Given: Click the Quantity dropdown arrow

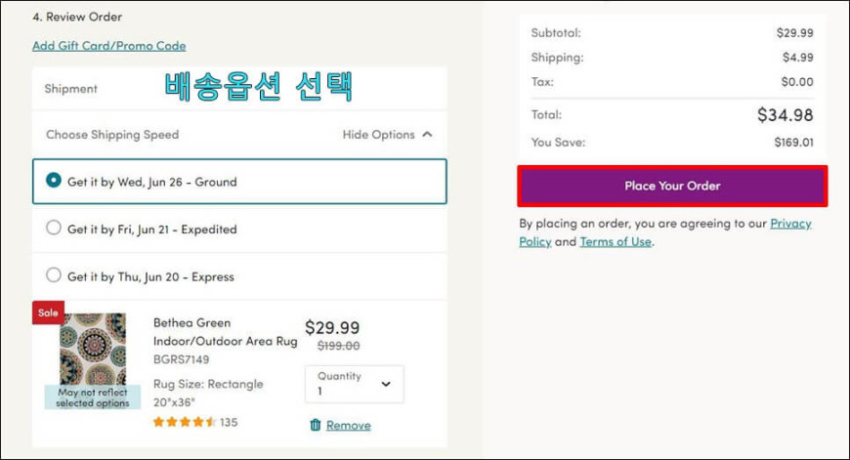Looking at the screenshot, I should click(x=386, y=384).
